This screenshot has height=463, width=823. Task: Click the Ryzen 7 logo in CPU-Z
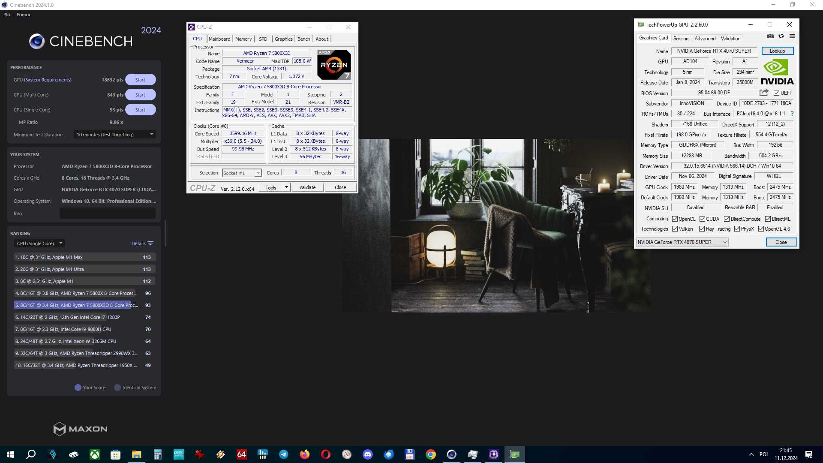pyautogui.click(x=334, y=65)
